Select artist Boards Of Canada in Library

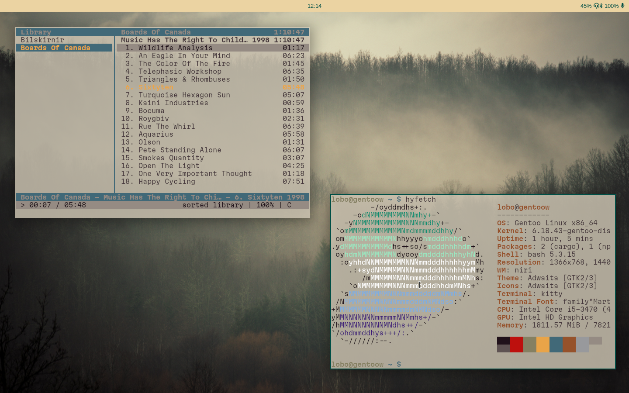65,48
